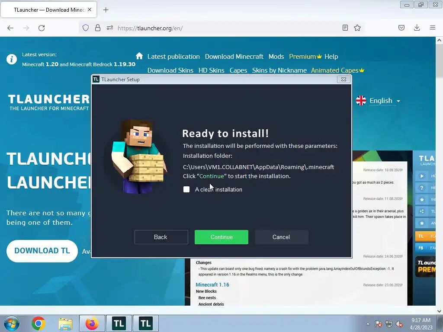Open site permissions icon in address bar

[110, 28]
